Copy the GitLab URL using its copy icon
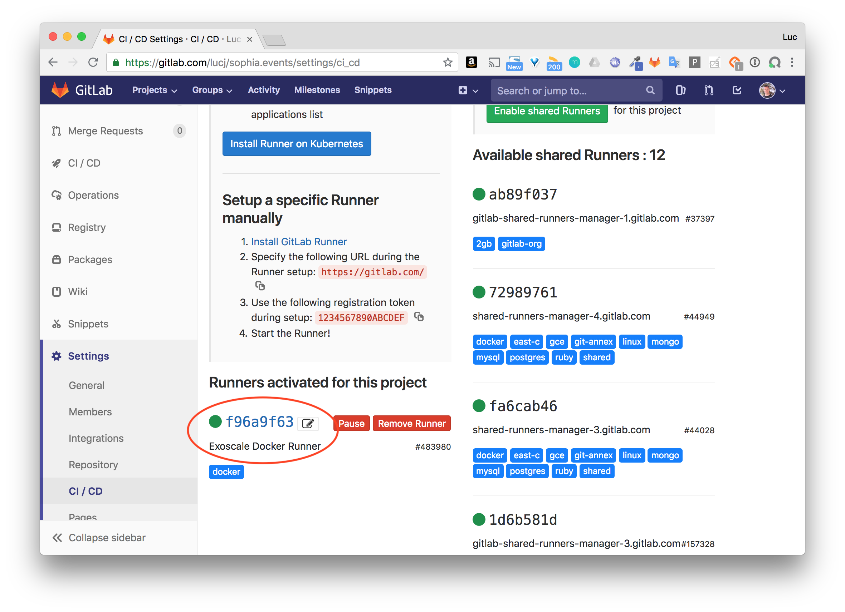The height and width of the screenshot is (612, 845). (260, 286)
